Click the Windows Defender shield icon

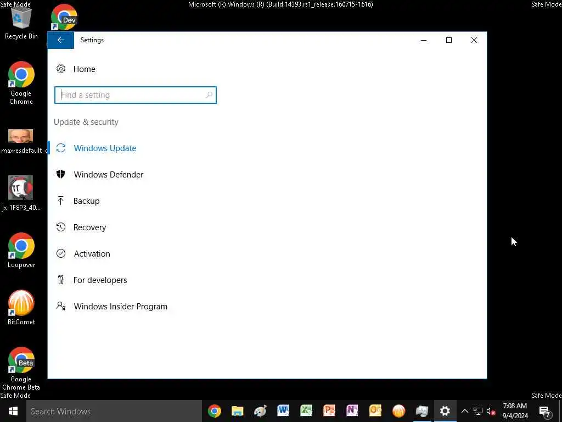[x=61, y=174]
